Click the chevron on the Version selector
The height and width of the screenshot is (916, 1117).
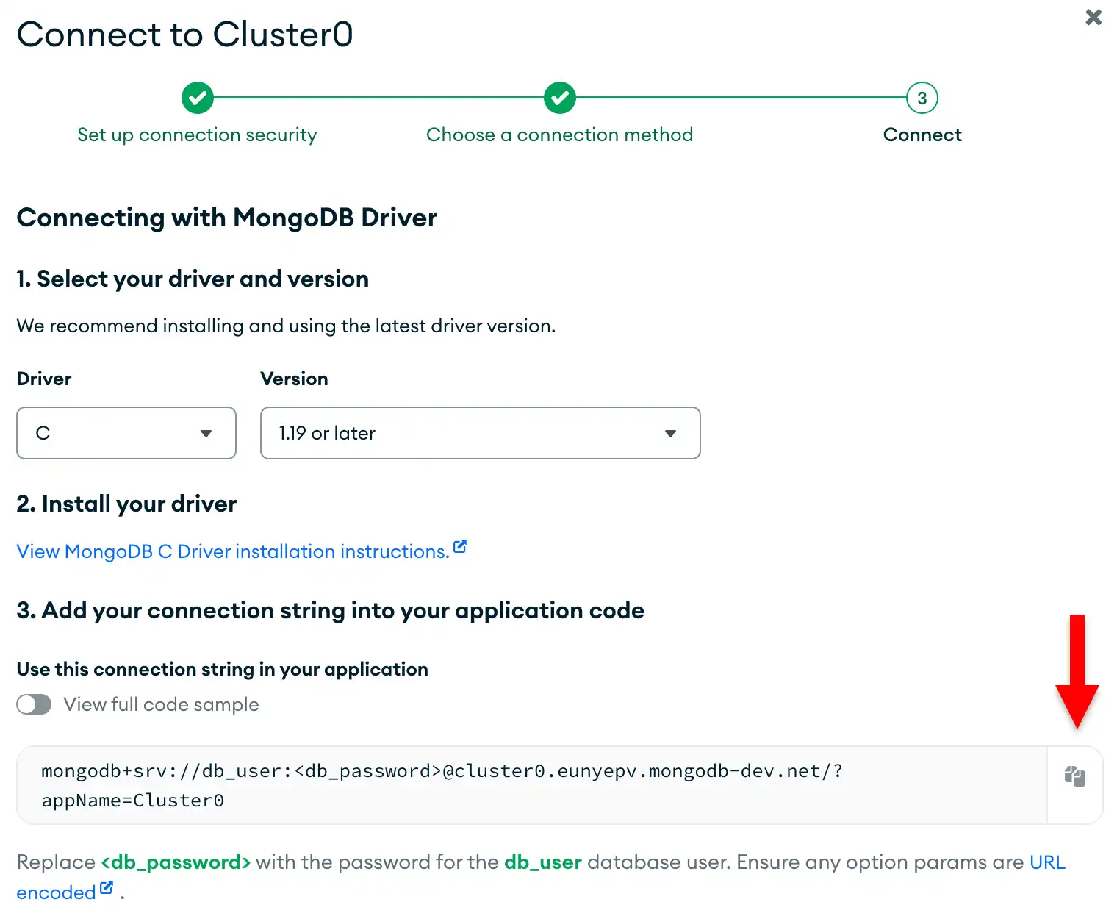click(x=671, y=433)
